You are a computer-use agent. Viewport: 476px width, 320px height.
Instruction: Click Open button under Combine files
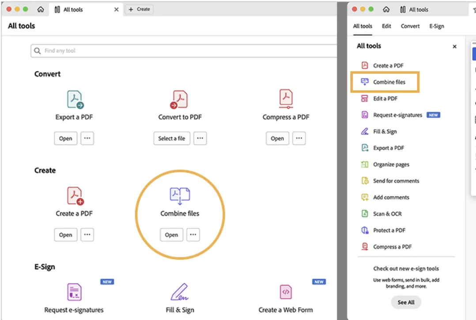tap(171, 234)
